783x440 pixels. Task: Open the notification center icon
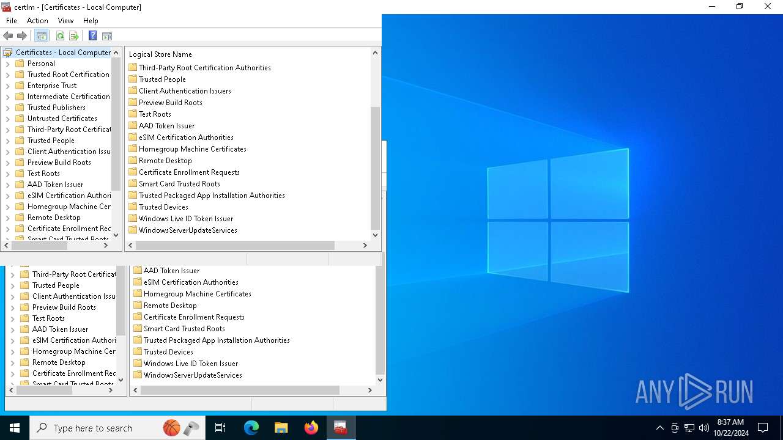pos(763,428)
